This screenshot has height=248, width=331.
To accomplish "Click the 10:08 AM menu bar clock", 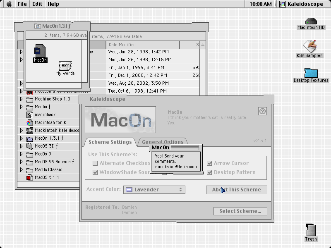I will 261,4.
